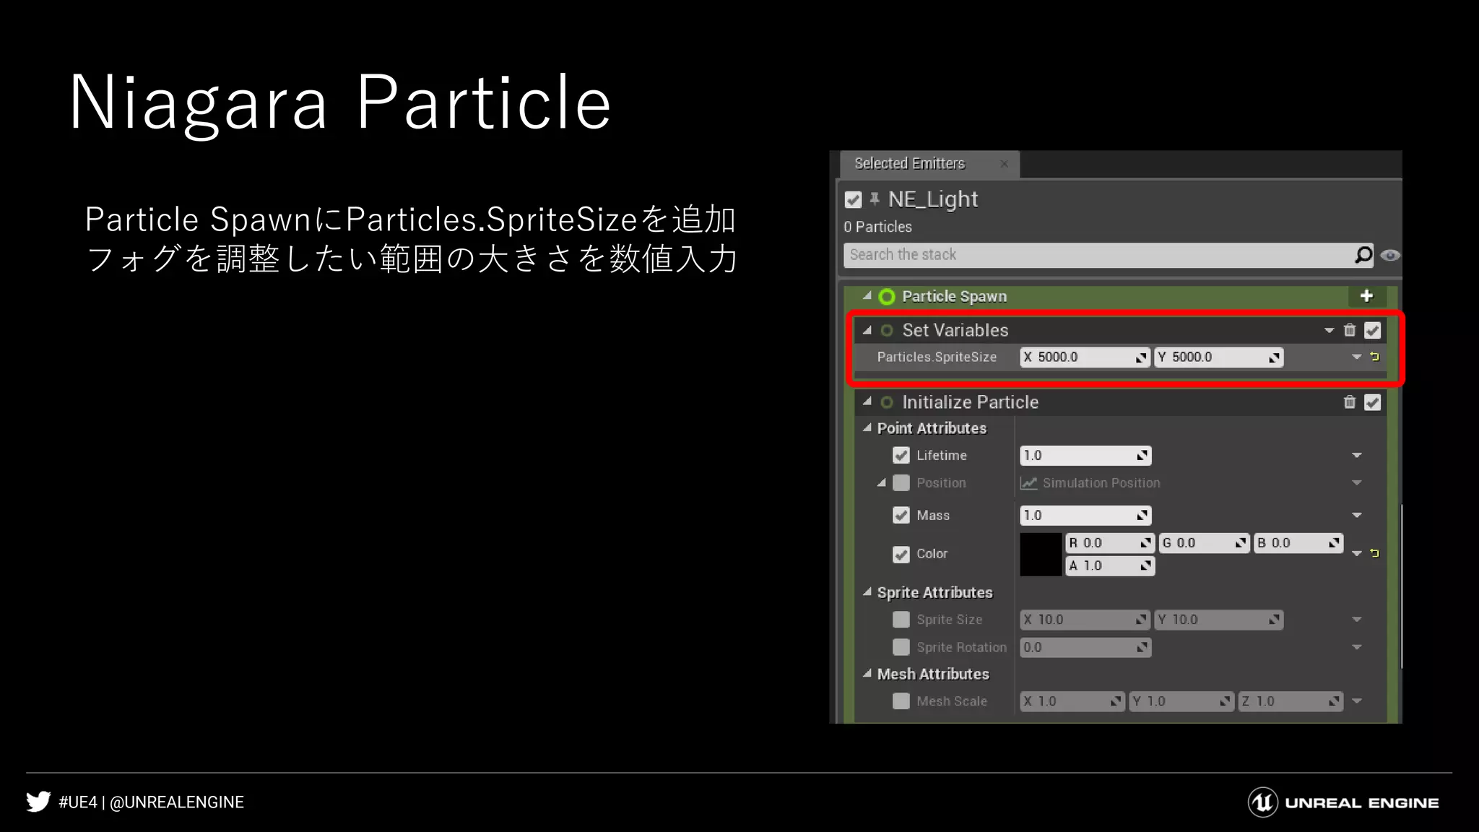Click the Twitter bird icon in footer
This screenshot has width=1479, height=832.
(38, 802)
